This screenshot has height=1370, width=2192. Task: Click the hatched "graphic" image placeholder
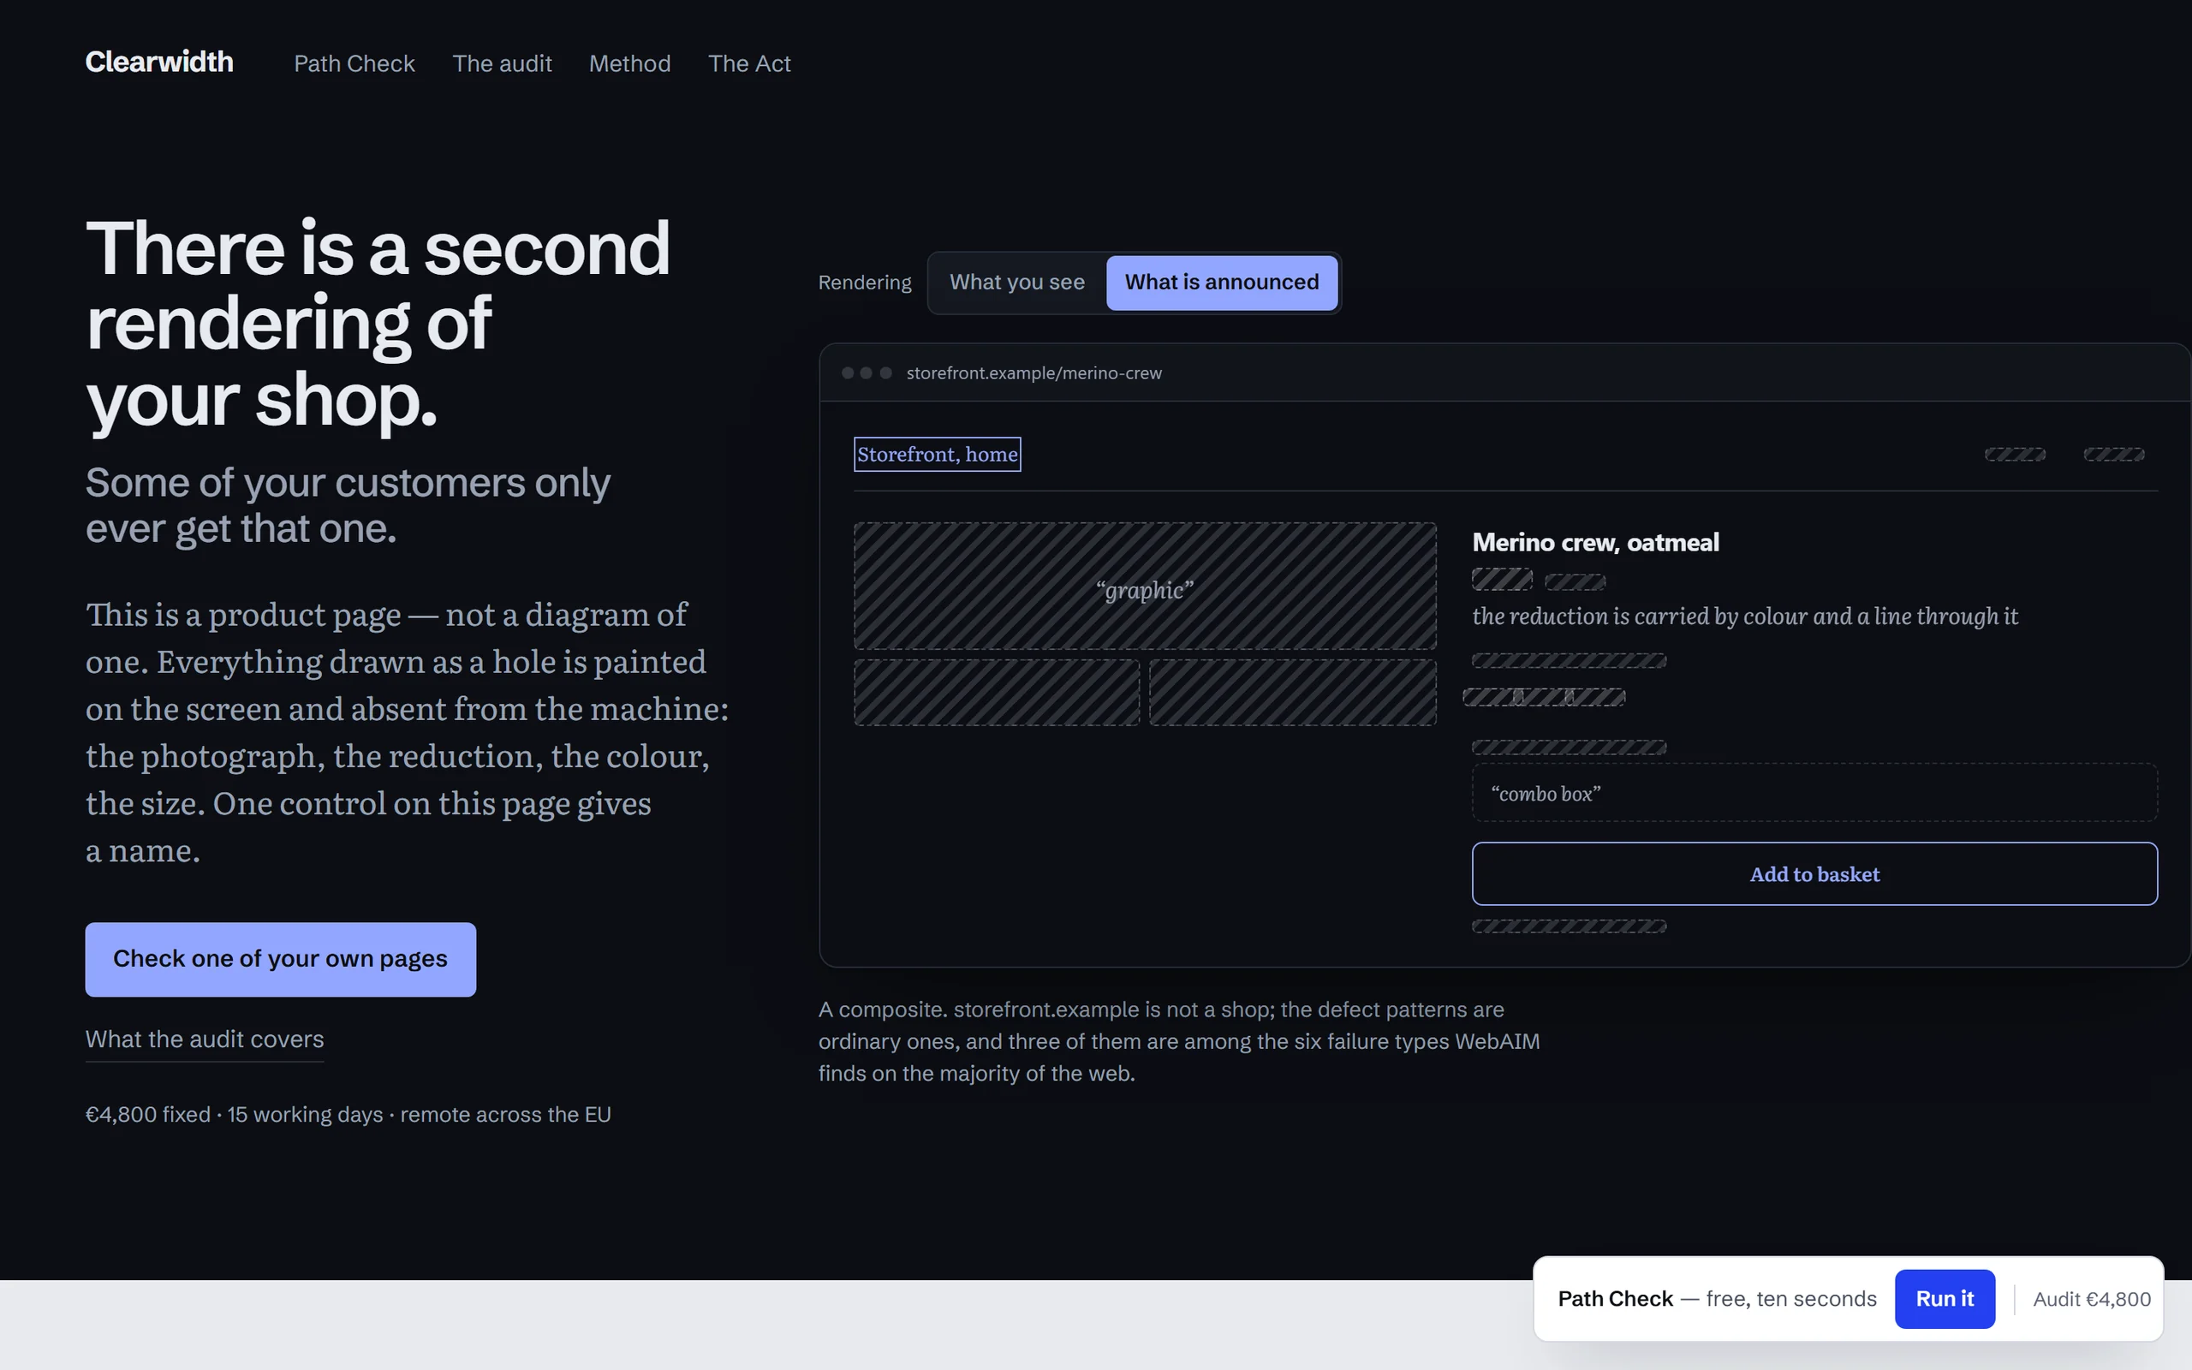(x=1145, y=586)
